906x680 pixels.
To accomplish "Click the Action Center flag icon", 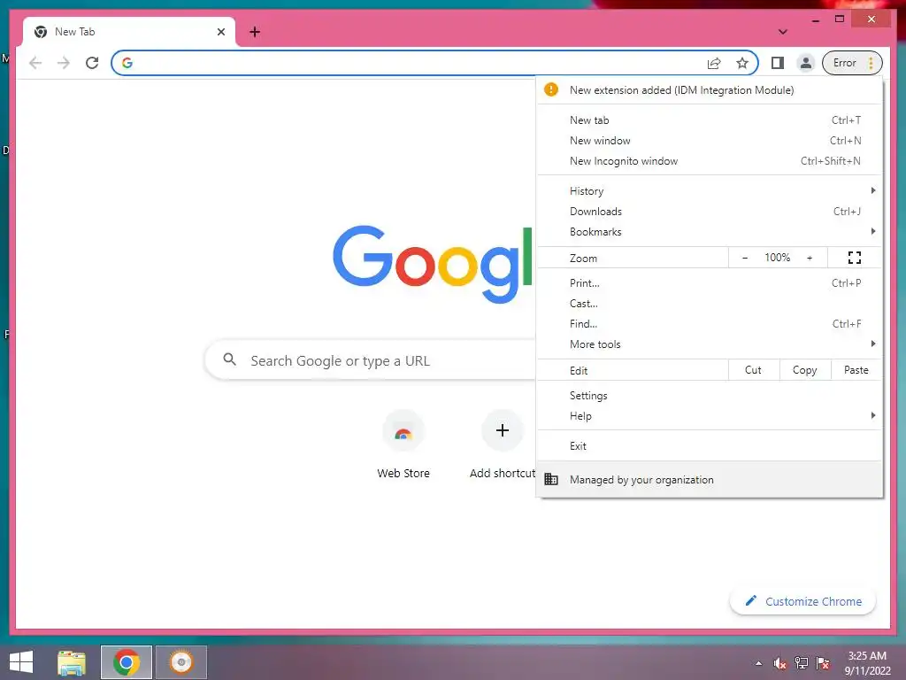I will (x=823, y=663).
